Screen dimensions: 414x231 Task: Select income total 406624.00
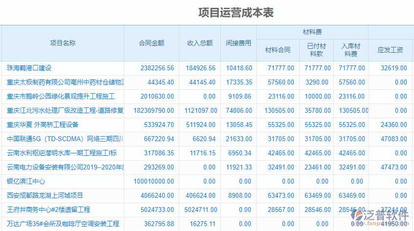coord(201,196)
